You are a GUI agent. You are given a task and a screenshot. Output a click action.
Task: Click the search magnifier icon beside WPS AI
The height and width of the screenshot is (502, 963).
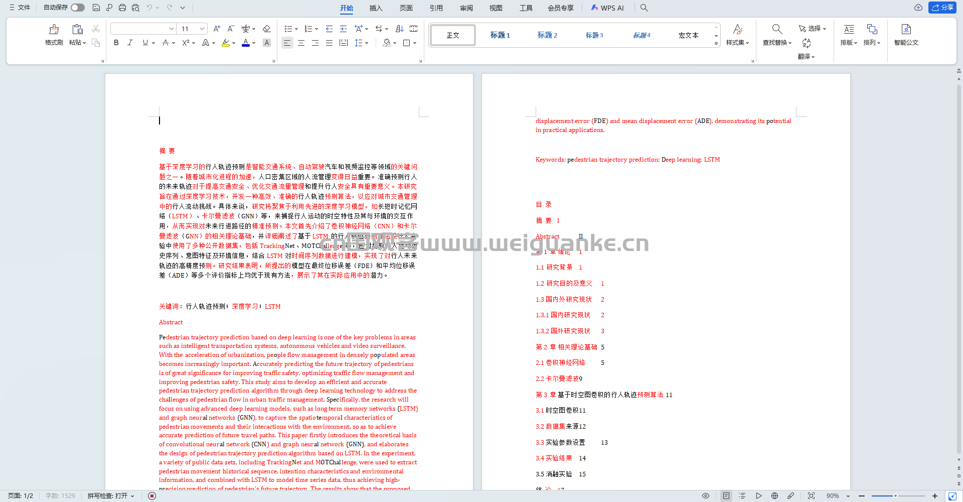pos(644,8)
